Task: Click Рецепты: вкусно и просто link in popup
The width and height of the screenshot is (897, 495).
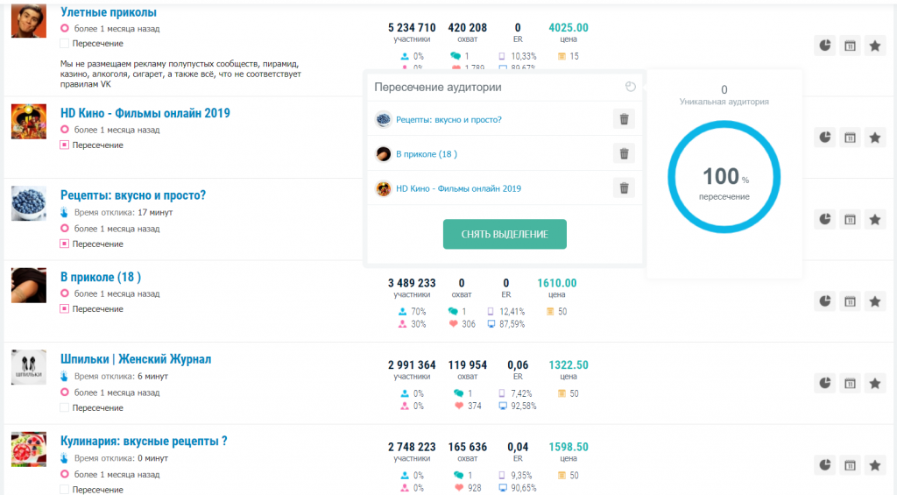Action: 448,119
